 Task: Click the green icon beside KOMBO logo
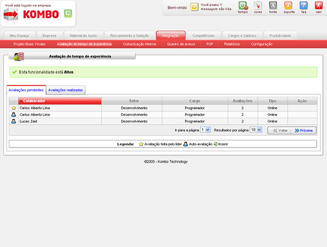68,14
